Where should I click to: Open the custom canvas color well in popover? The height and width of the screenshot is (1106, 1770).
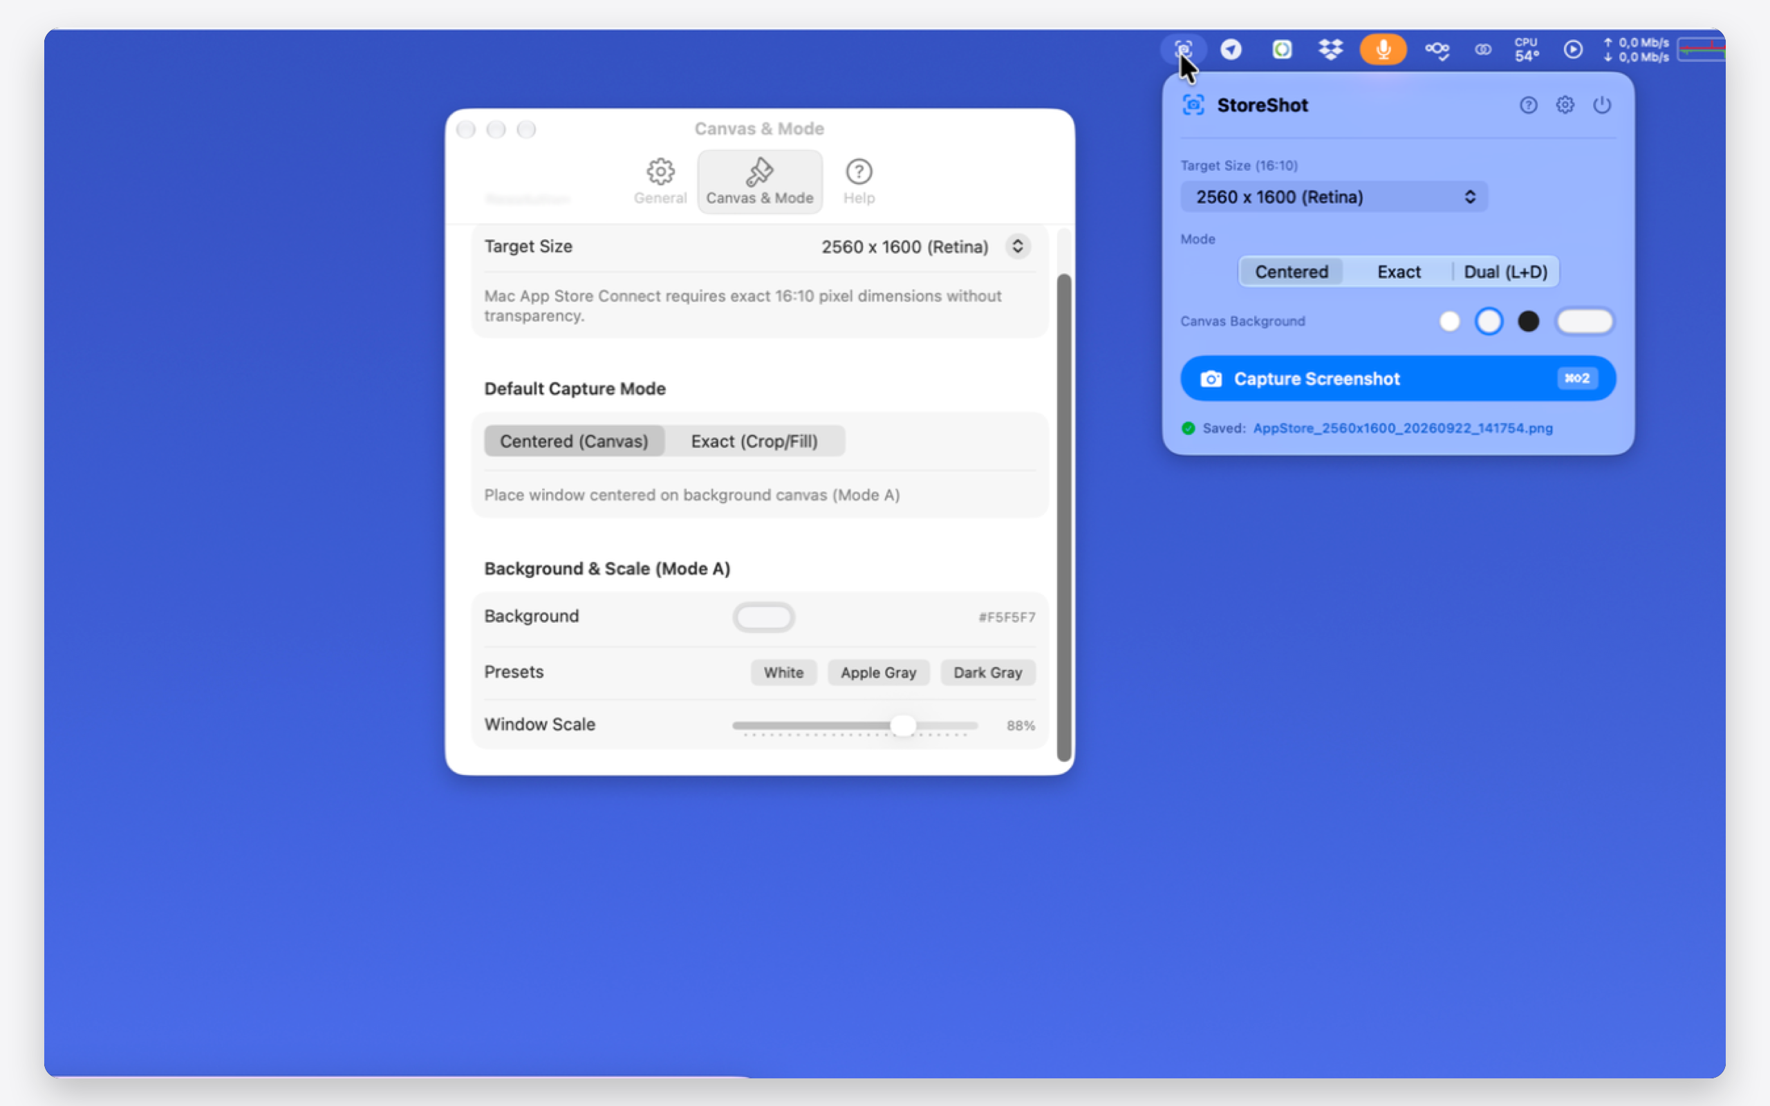coord(1584,321)
